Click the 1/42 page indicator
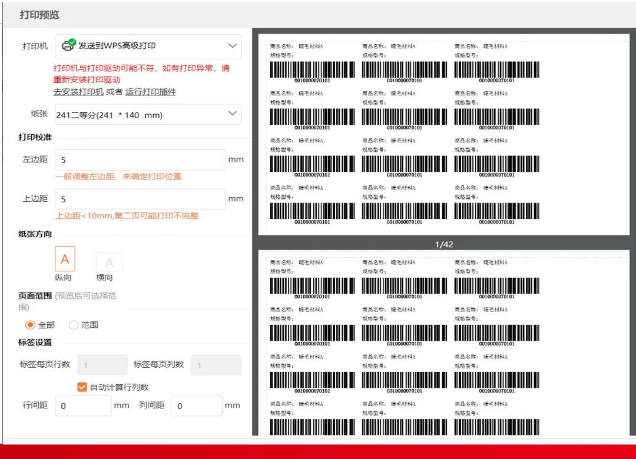 [x=444, y=244]
